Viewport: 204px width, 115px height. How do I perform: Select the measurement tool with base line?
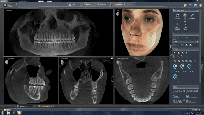pos(182,57)
